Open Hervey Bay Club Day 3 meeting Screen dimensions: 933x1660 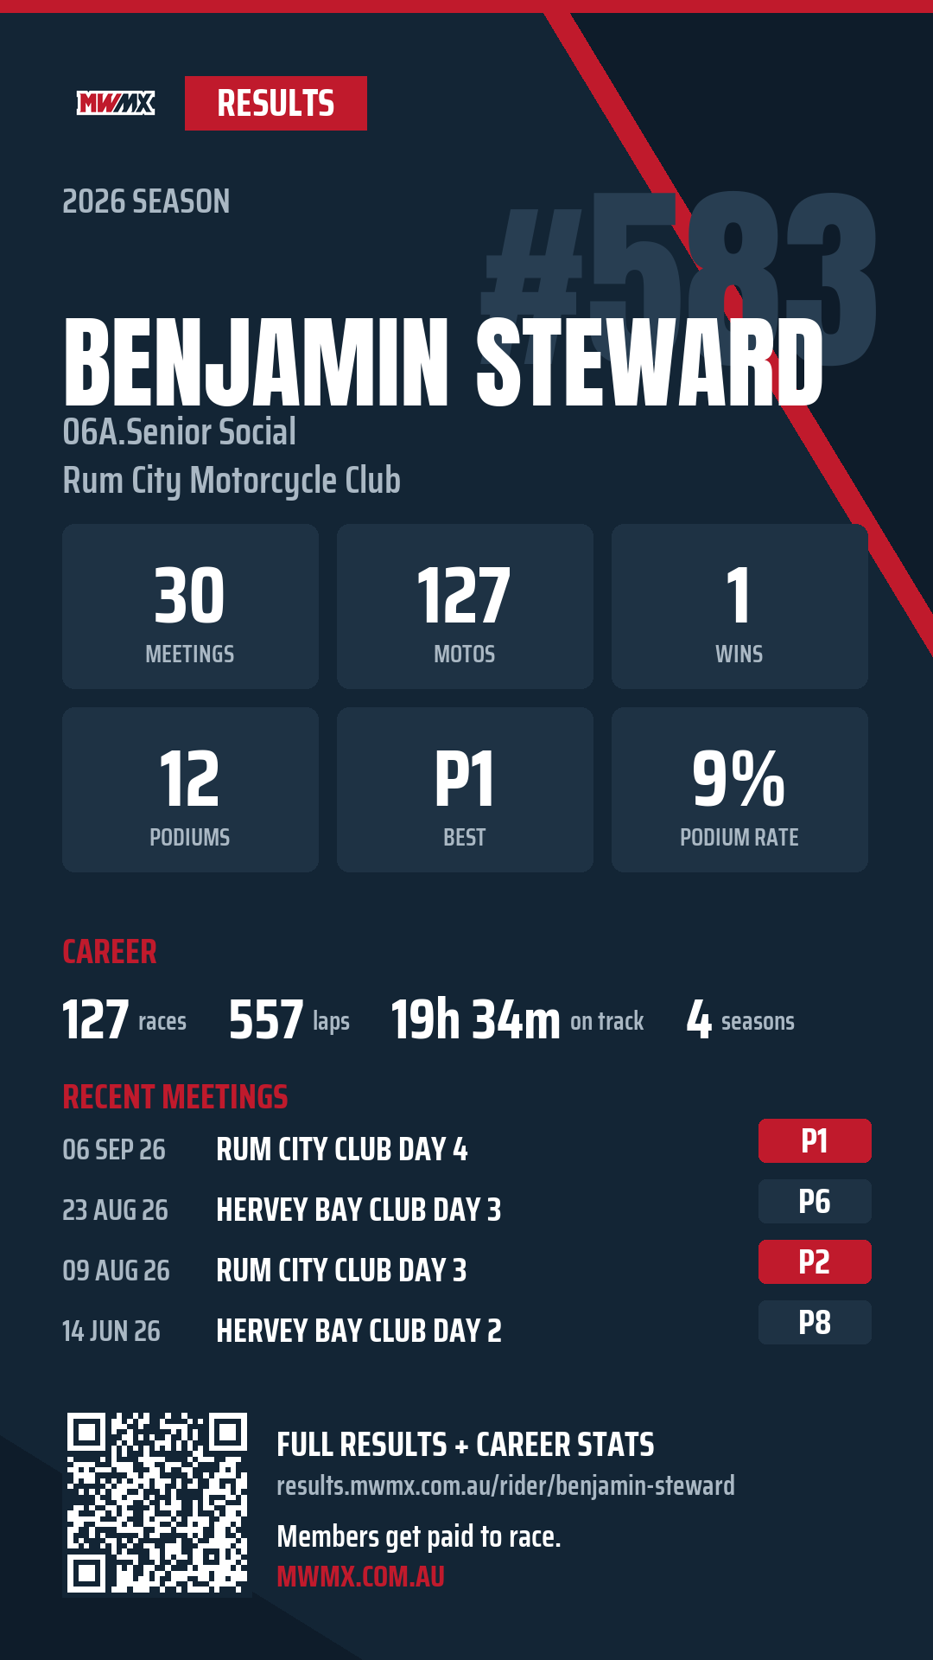359,1210
